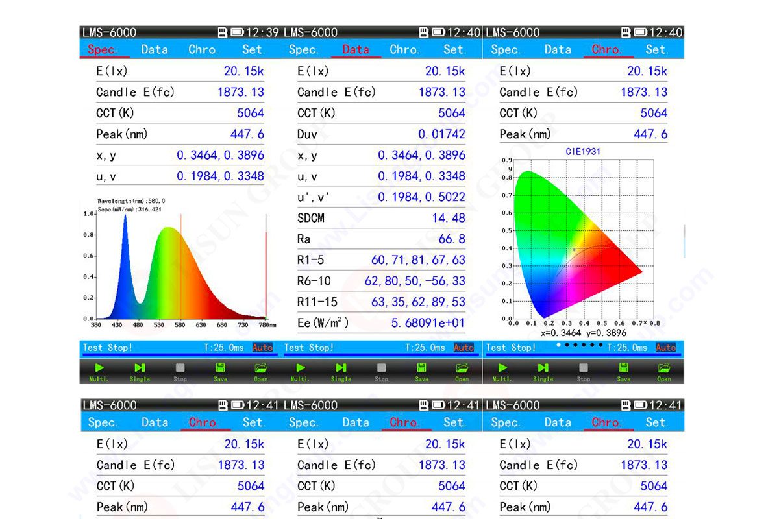The width and height of the screenshot is (779, 519).
Task: Click the Ee(W/m²) value 5.68091e+01
Action: click(428, 322)
